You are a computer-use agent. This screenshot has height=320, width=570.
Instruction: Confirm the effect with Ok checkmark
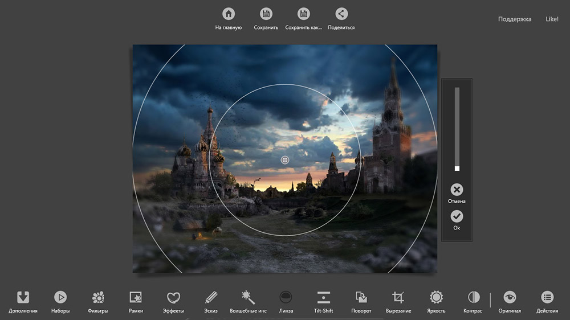[457, 216]
